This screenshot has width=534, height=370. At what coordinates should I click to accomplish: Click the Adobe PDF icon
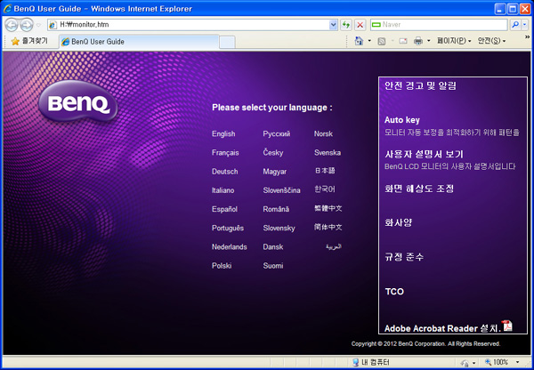(506, 326)
